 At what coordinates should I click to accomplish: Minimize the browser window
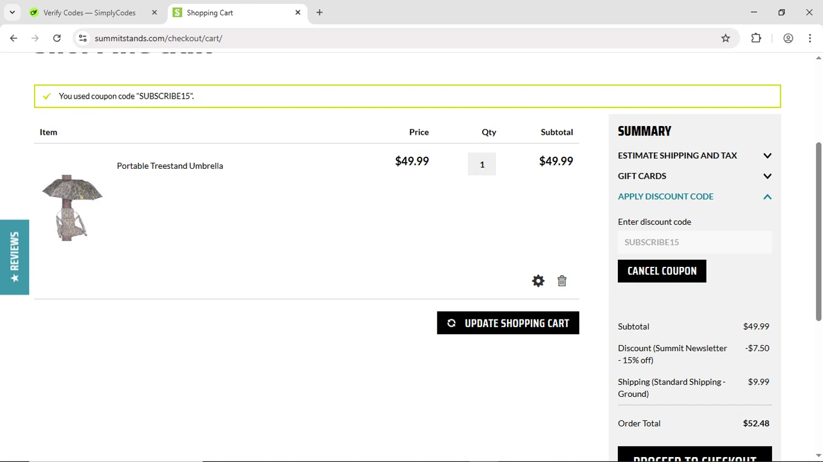(x=754, y=12)
